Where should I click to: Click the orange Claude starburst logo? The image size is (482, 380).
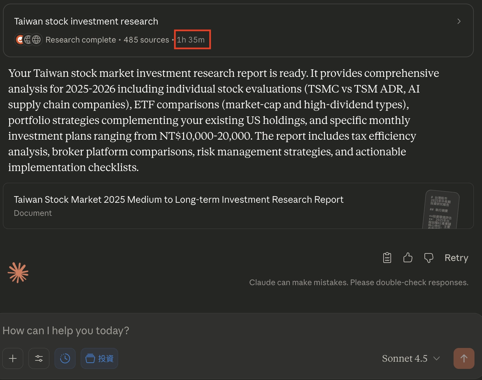pyautogui.click(x=18, y=272)
